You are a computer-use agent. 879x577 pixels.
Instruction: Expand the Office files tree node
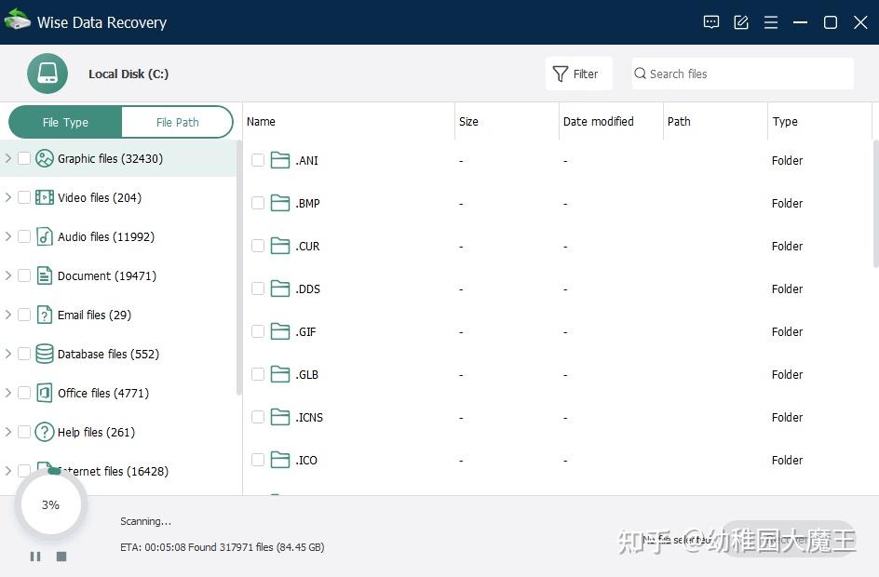tap(7, 394)
